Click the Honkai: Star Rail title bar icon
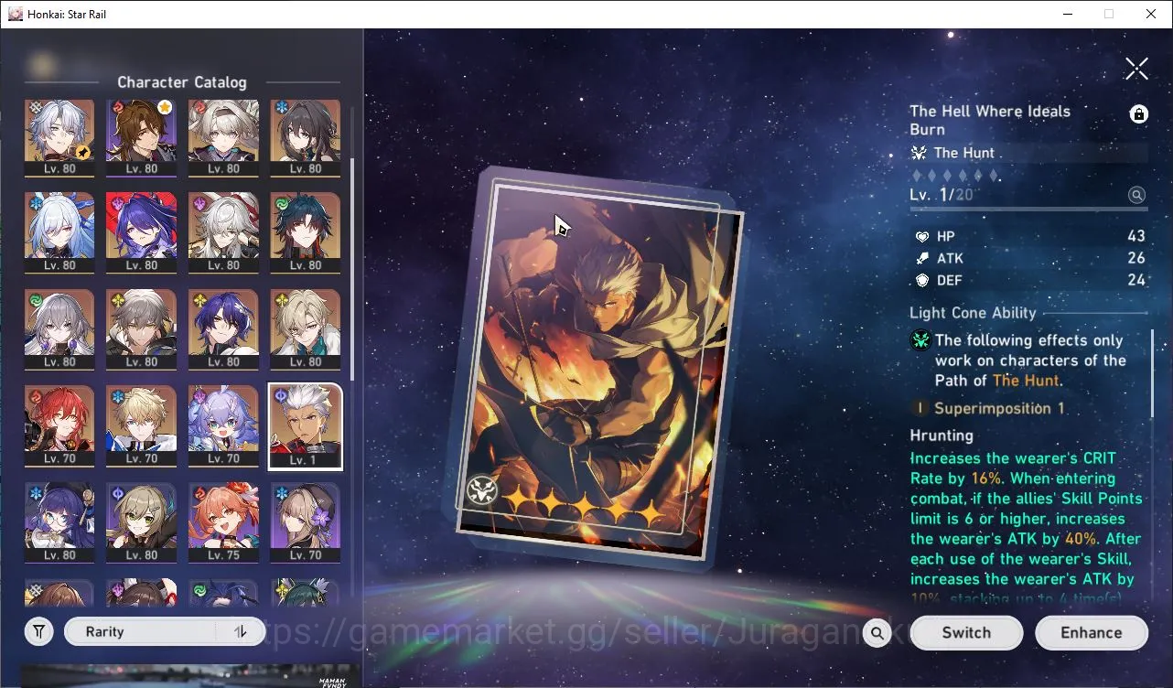This screenshot has height=688, width=1173. pyautogui.click(x=14, y=14)
